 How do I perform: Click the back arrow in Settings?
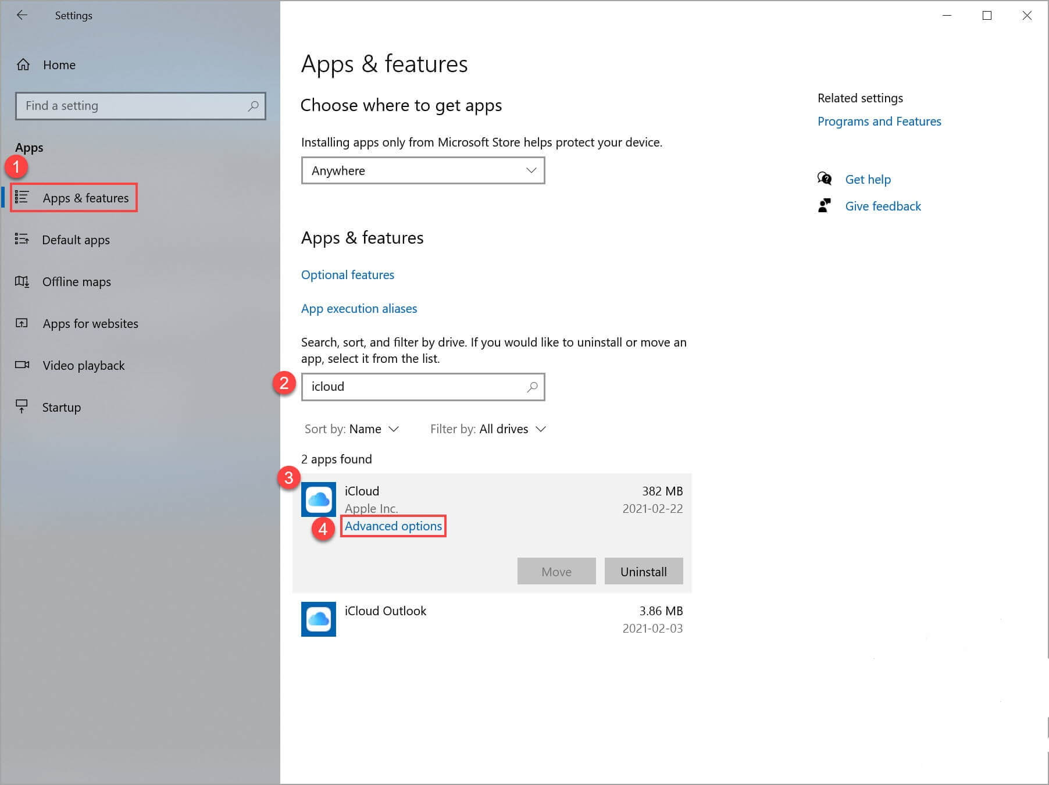(22, 15)
